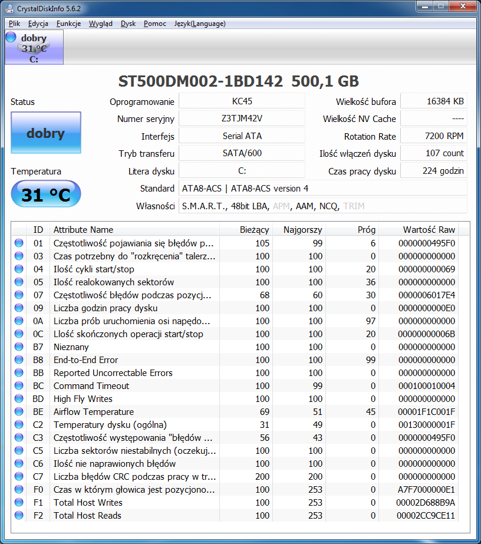This screenshot has height=544, width=481.
Task: Click status dot for End-to-End Error
Action: tap(19, 360)
